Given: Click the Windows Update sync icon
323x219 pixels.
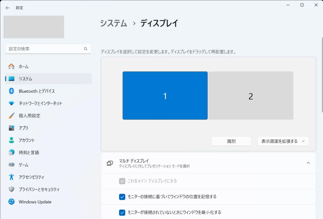Looking at the screenshot, I should tap(11, 202).
